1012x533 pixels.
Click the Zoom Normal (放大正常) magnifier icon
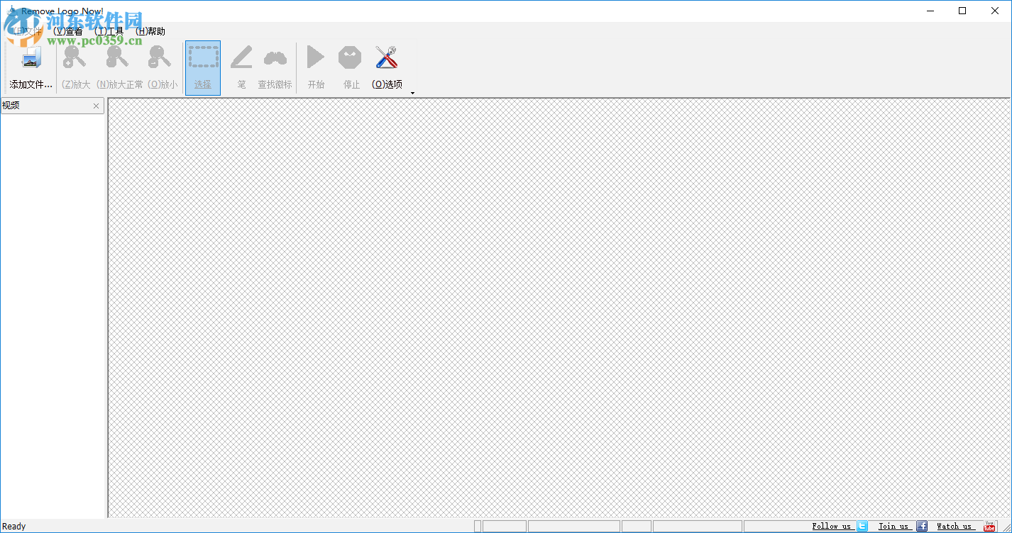118,57
